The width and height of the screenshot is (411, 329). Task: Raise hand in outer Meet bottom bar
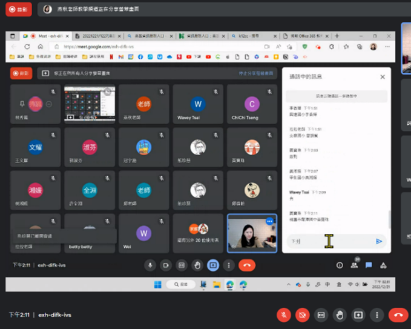pyautogui.click(x=340, y=315)
